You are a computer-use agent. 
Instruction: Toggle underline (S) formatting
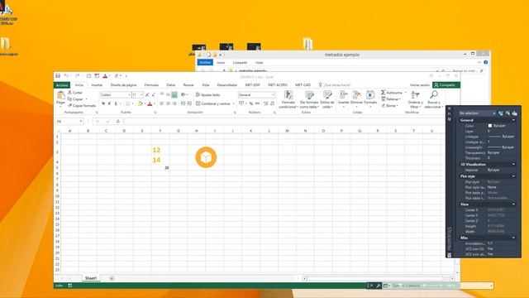pos(116,103)
